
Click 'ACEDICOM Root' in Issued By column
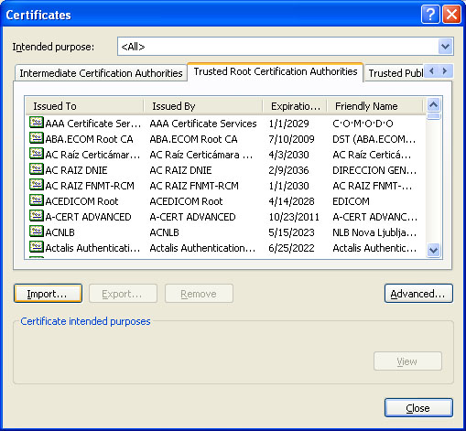pos(186,201)
